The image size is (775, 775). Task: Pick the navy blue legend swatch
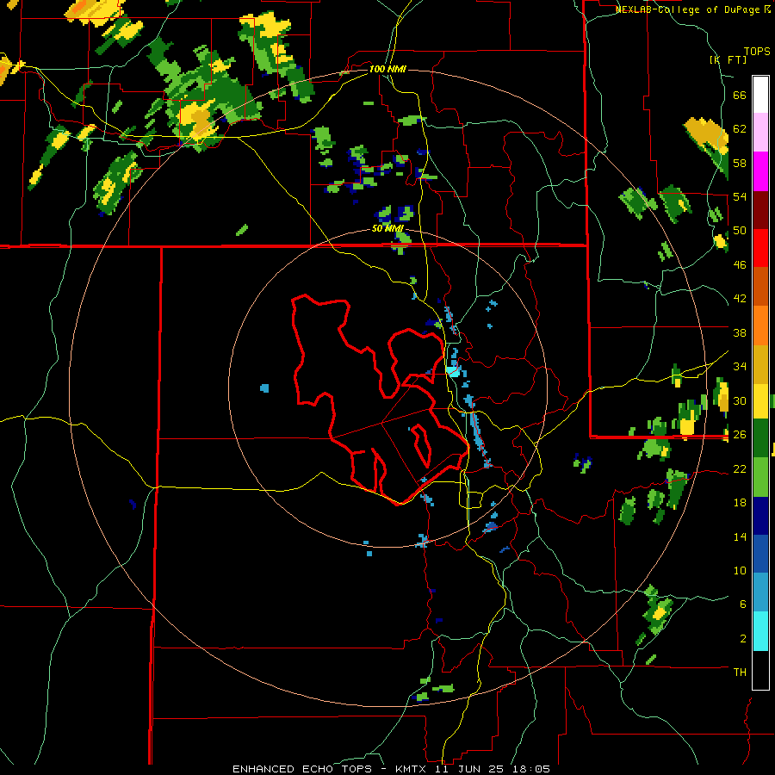(760, 516)
